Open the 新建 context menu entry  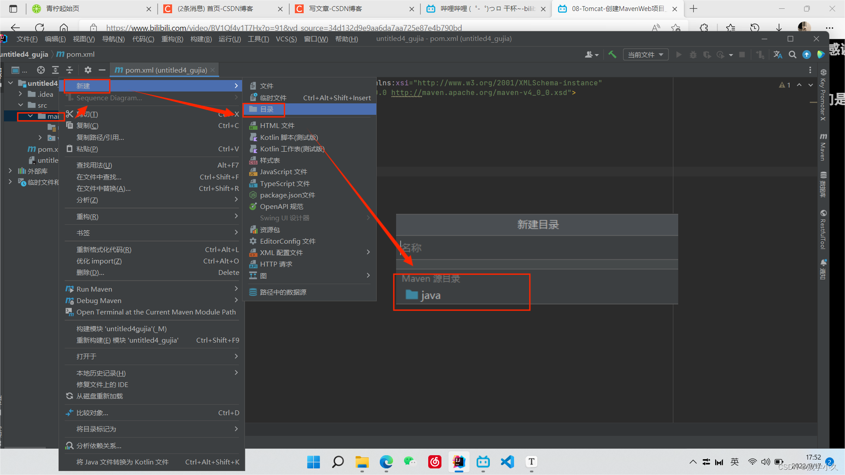pyautogui.click(x=84, y=86)
